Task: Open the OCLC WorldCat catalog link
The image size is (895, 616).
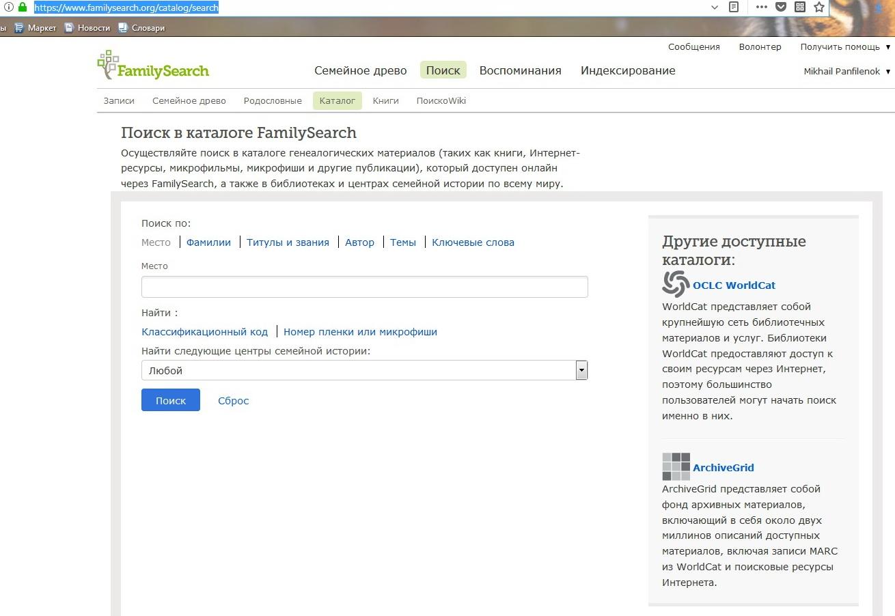Action: point(734,285)
